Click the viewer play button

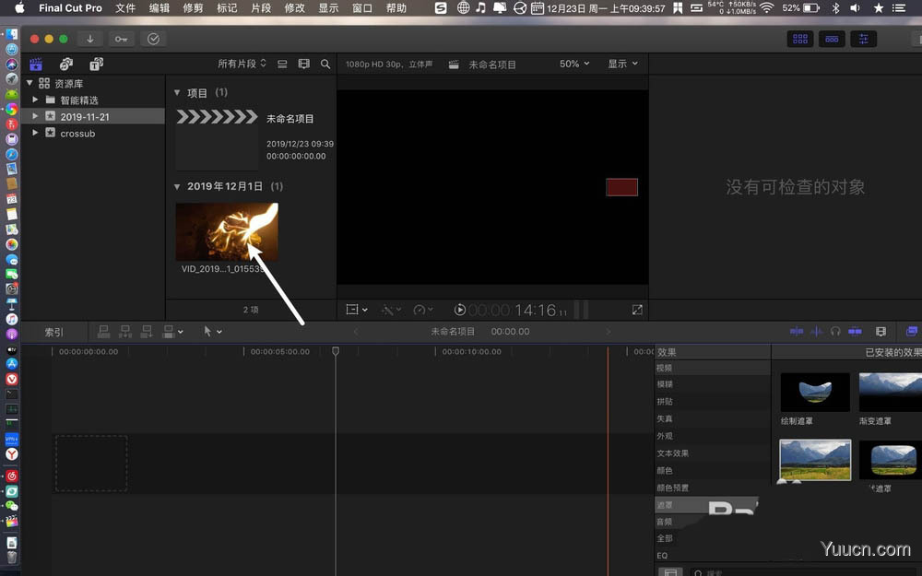point(460,309)
